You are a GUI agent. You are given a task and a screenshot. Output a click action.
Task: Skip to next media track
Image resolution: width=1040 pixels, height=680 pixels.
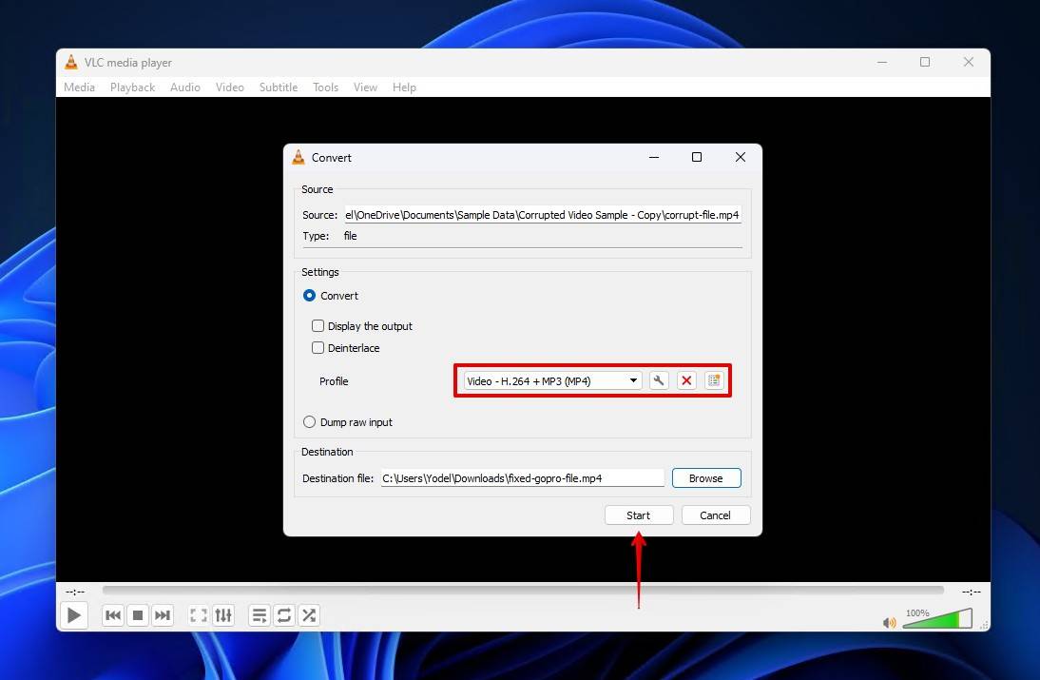pyautogui.click(x=163, y=615)
